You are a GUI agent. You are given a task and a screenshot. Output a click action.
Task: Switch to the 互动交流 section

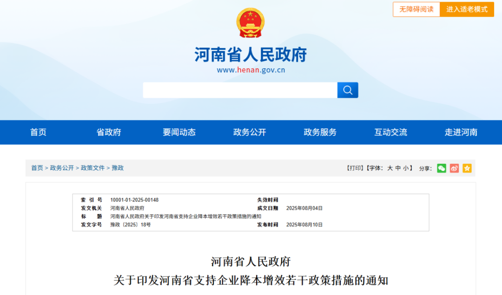click(x=390, y=132)
